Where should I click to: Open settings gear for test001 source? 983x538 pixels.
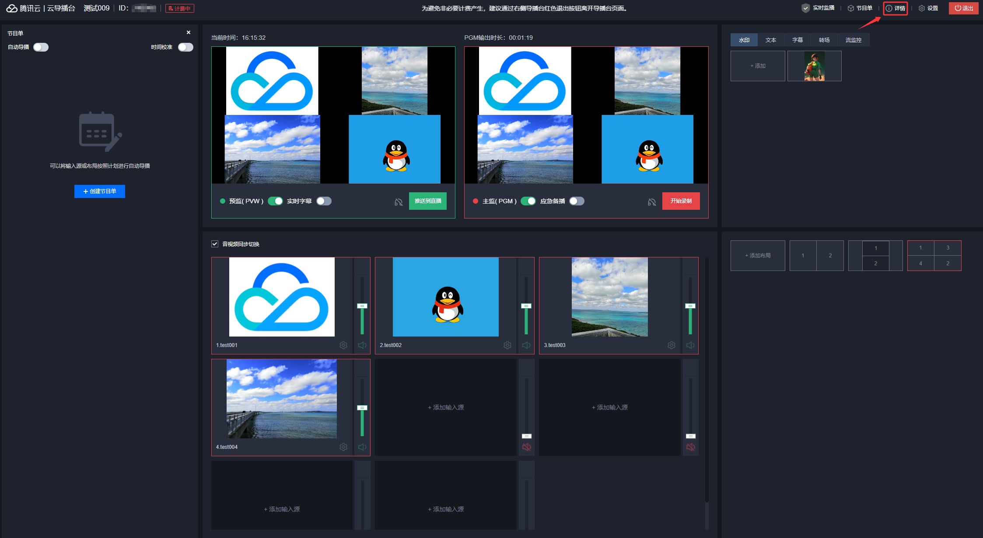click(x=343, y=345)
